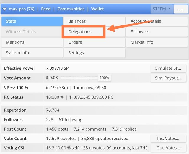The width and height of the screenshot is (189, 154).
Task: Click '35,888 upvotes received' text
Action: [x=105, y=139]
